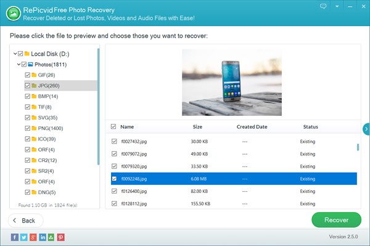Screen dimensions: 370x246
Task: Open the feedback chat bubble icon
Action: pos(323,6)
